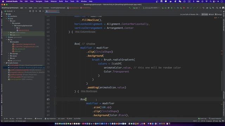Open the app run configuration dropdown
This screenshot has height=126, width=225.
(136, 8)
